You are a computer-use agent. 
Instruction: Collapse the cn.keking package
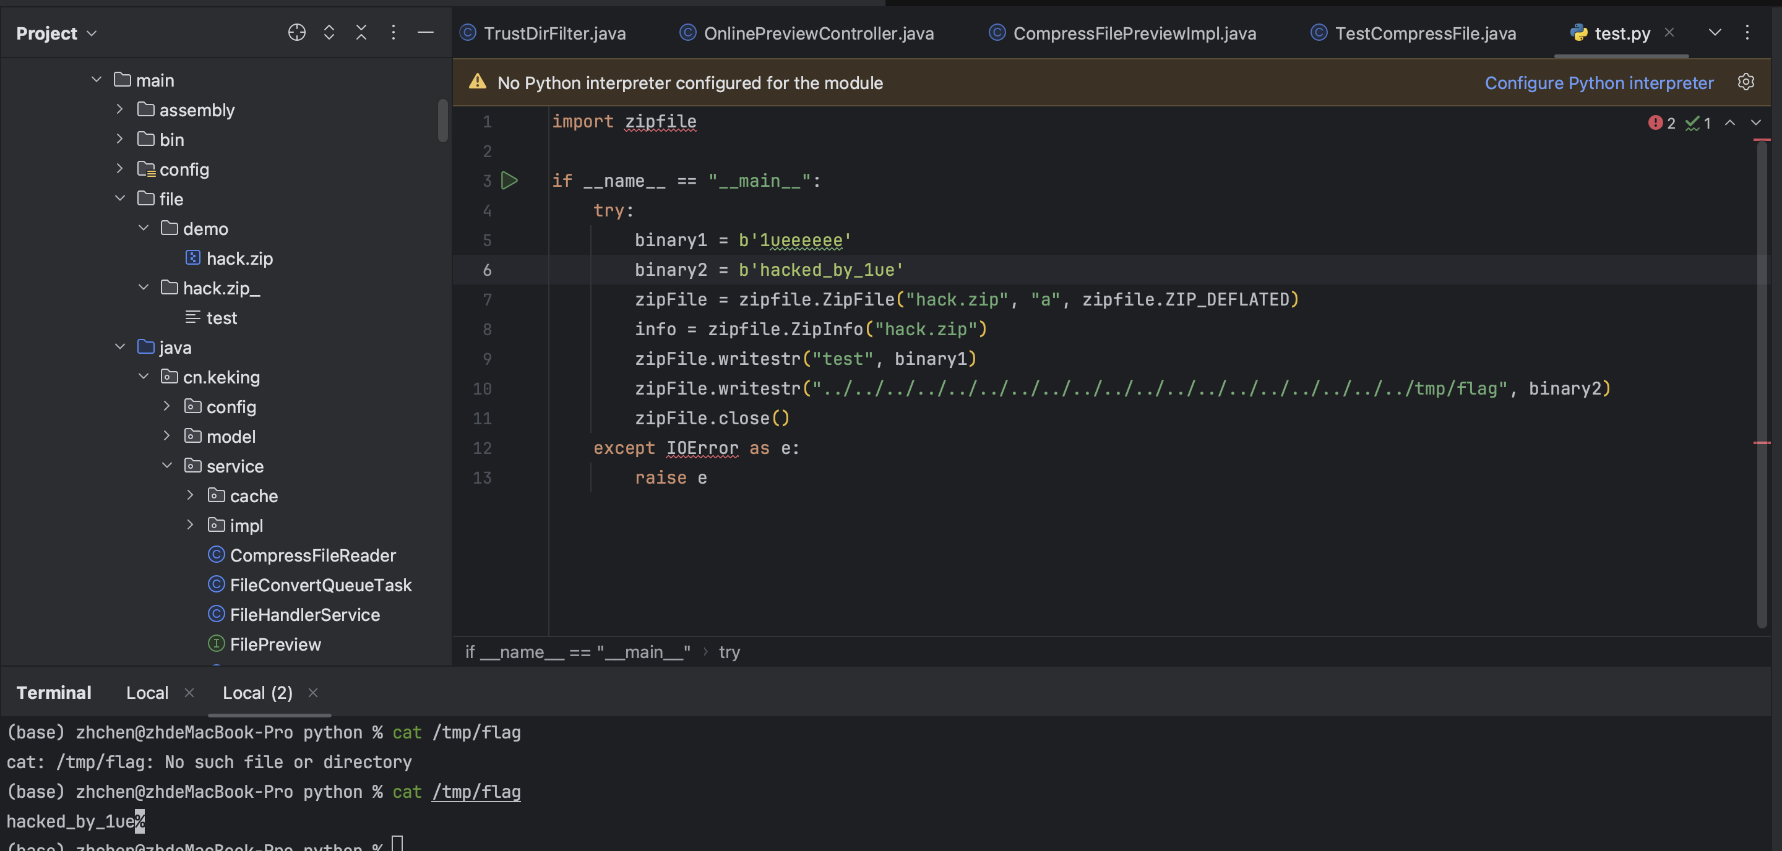point(143,377)
